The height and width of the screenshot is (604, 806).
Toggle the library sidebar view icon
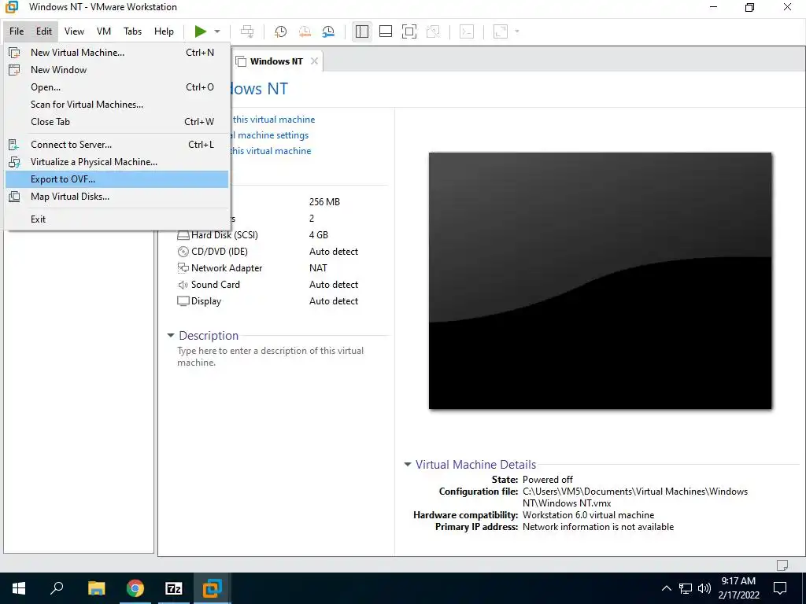click(362, 31)
